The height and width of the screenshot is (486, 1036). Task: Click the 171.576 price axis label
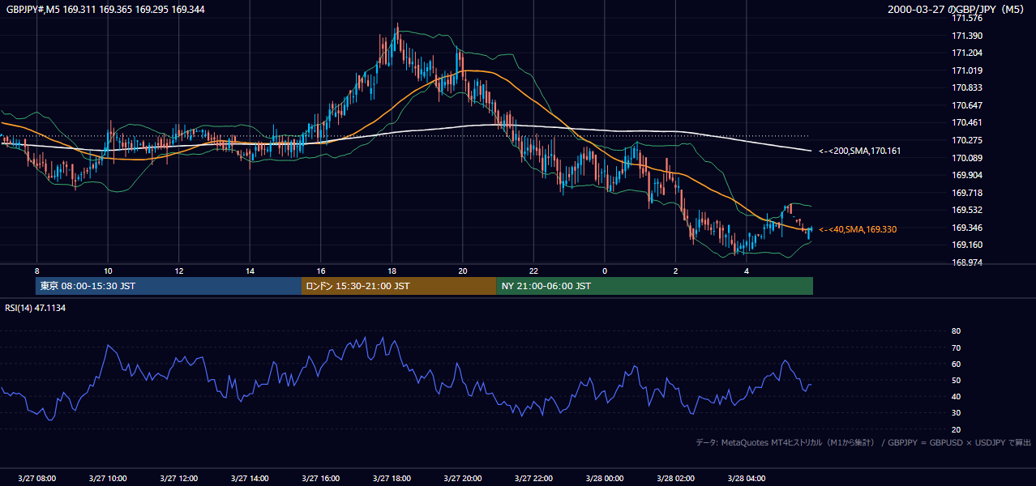967,18
